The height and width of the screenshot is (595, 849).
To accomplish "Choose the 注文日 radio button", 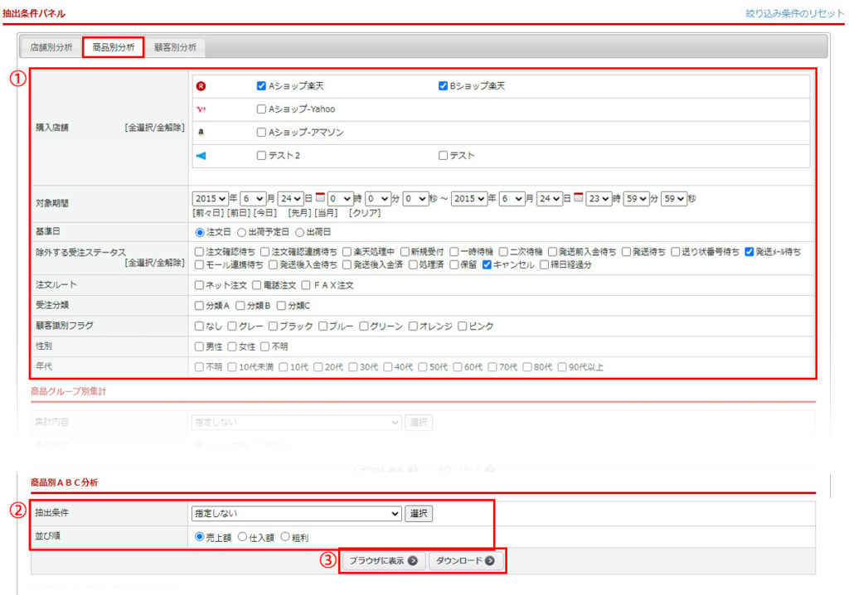I will pyautogui.click(x=200, y=232).
